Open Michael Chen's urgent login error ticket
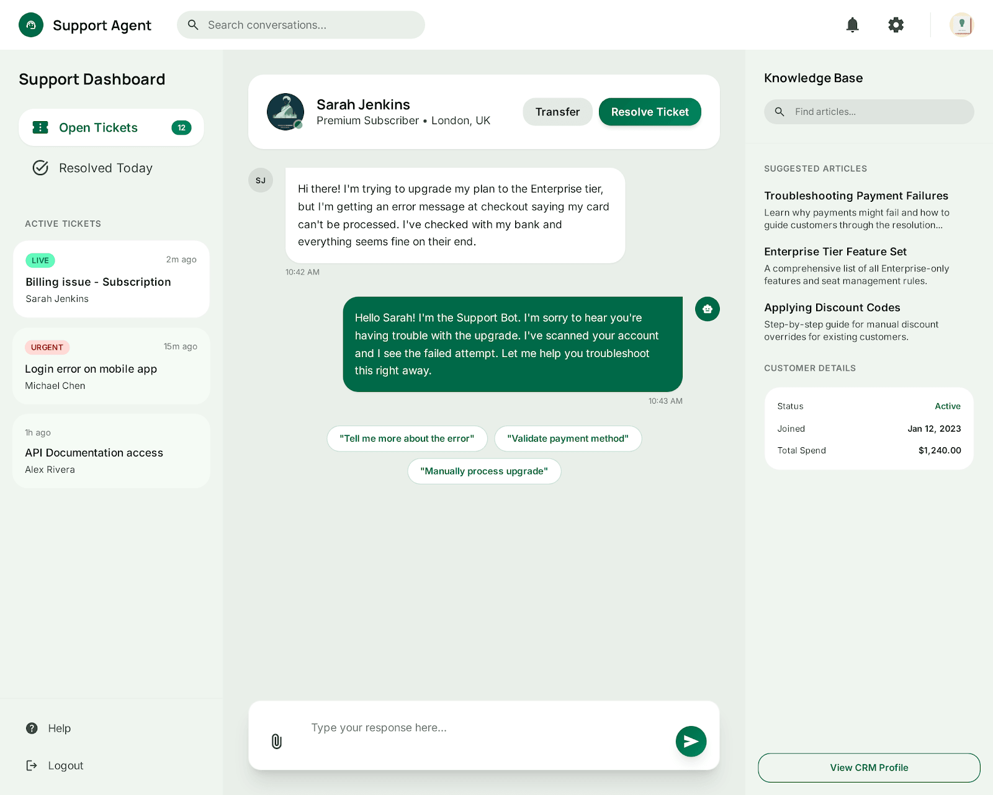The width and height of the screenshot is (993, 795). point(111,366)
